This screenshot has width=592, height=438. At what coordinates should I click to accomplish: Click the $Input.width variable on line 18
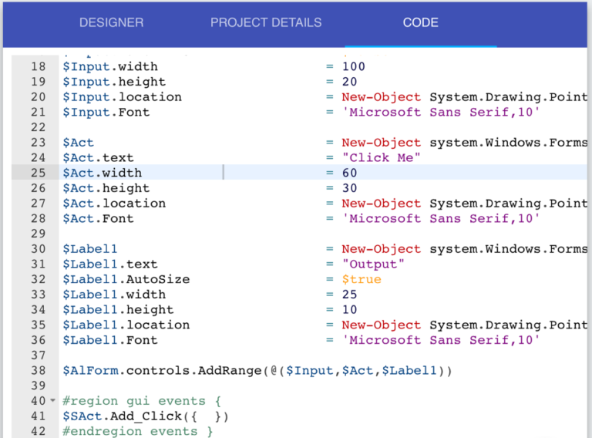tap(110, 66)
